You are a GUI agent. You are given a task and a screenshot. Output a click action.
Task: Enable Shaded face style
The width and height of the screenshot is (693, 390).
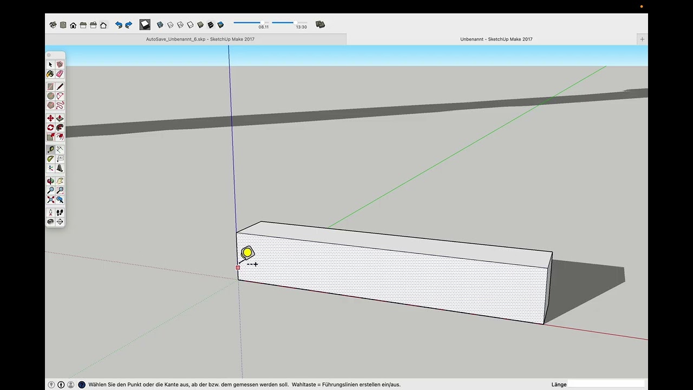click(200, 25)
